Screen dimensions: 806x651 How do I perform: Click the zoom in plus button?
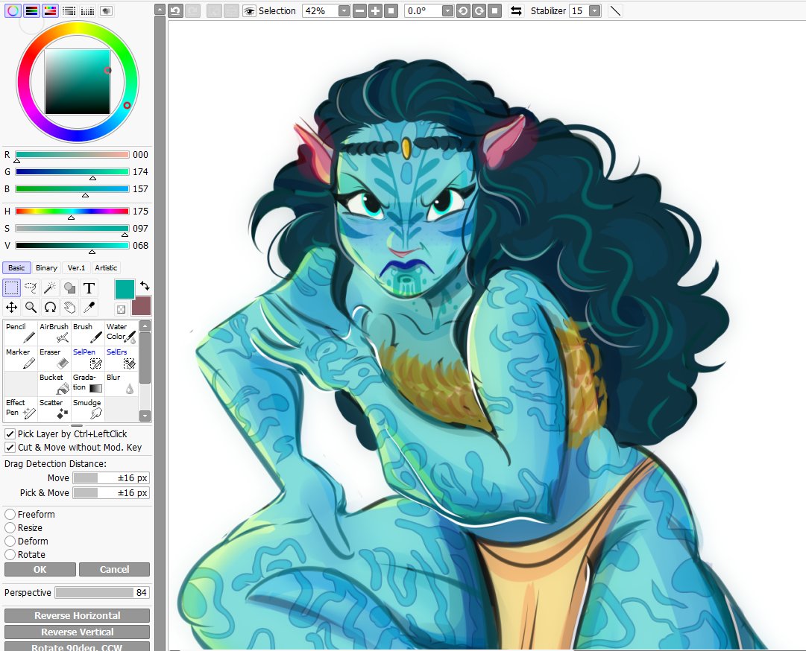click(375, 10)
